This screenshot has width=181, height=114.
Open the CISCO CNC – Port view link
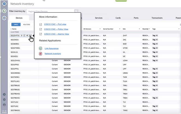(x=55, y=24)
